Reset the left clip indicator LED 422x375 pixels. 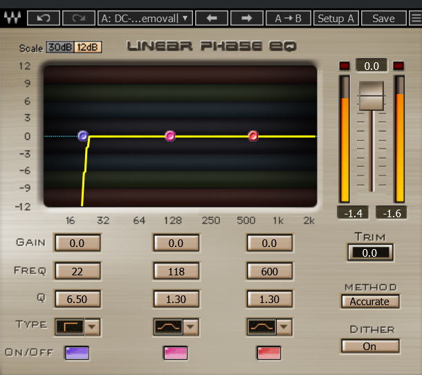[345, 66]
